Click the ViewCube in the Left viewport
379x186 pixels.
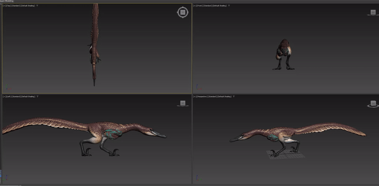(x=183, y=103)
